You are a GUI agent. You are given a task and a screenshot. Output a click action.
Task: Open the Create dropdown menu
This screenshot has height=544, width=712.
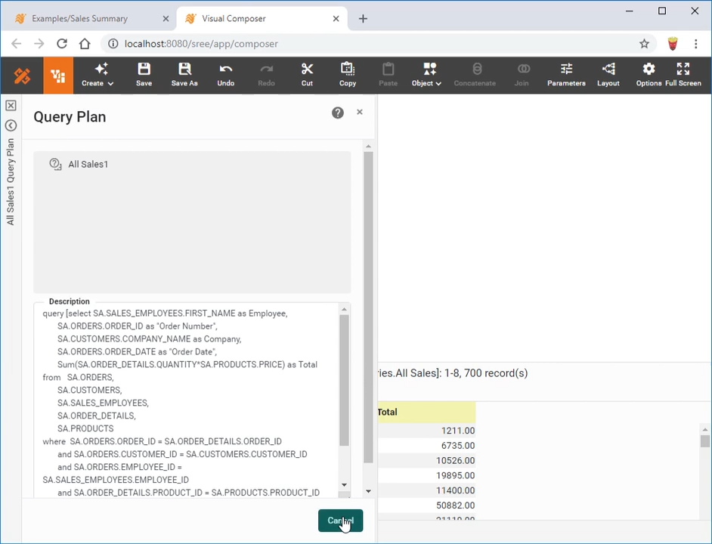[98, 75]
